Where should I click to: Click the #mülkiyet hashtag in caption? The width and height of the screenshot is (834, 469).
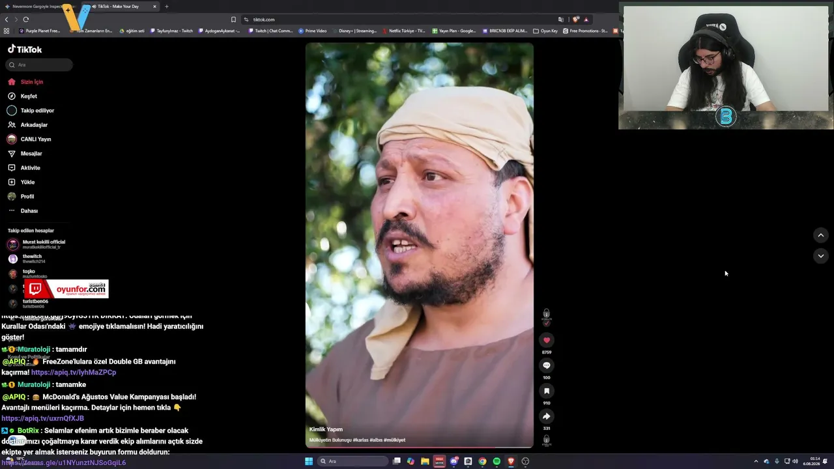point(395,440)
